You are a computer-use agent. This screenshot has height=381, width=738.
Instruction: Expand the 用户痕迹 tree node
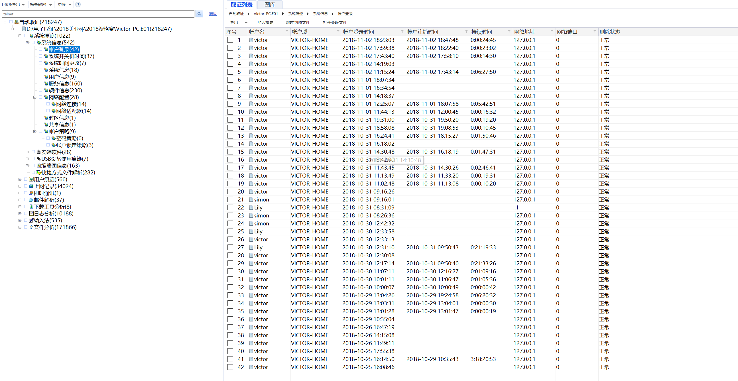click(x=20, y=180)
